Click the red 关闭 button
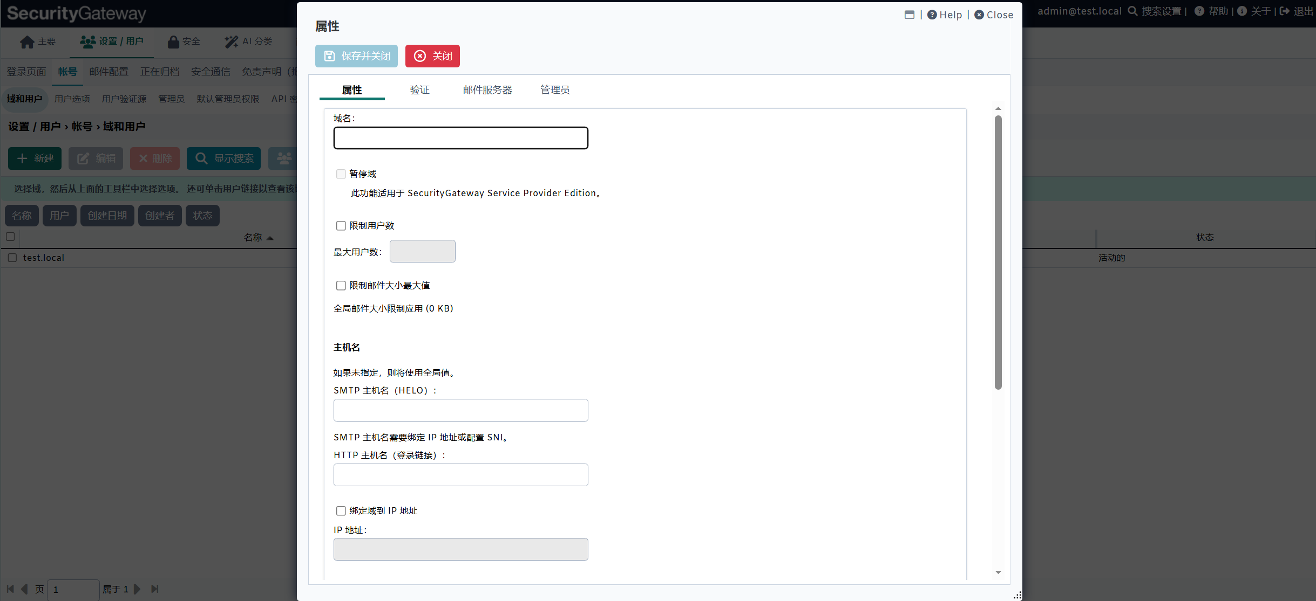The height and width of the screenshot is (601, 1316). point(432,56)
